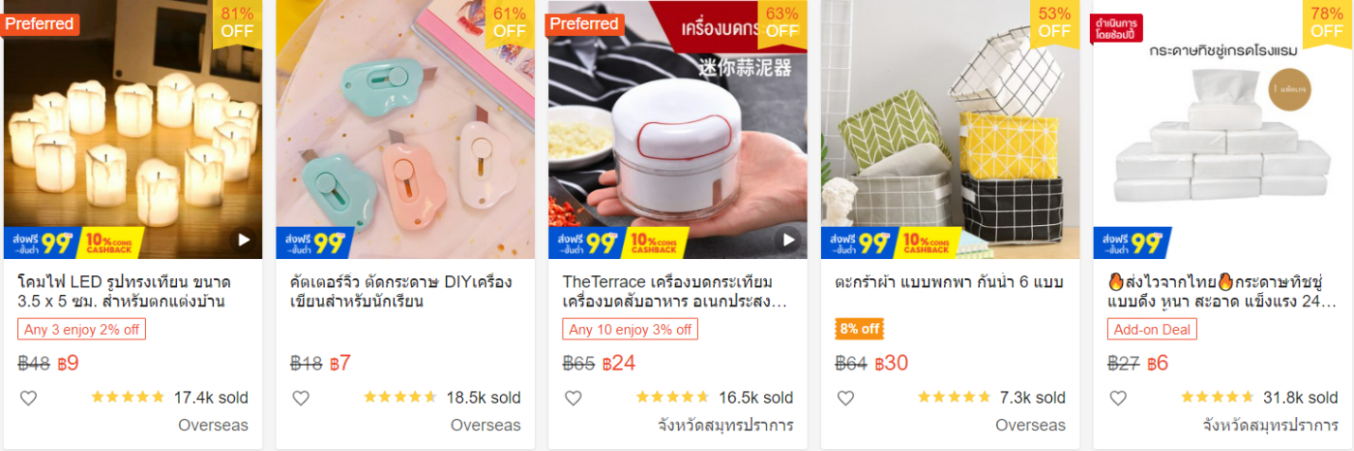Image resolution: width=1354 pixels, height=451 pixels.
Task: Play the garlic chopper product video
Action: tap(788, 239)
